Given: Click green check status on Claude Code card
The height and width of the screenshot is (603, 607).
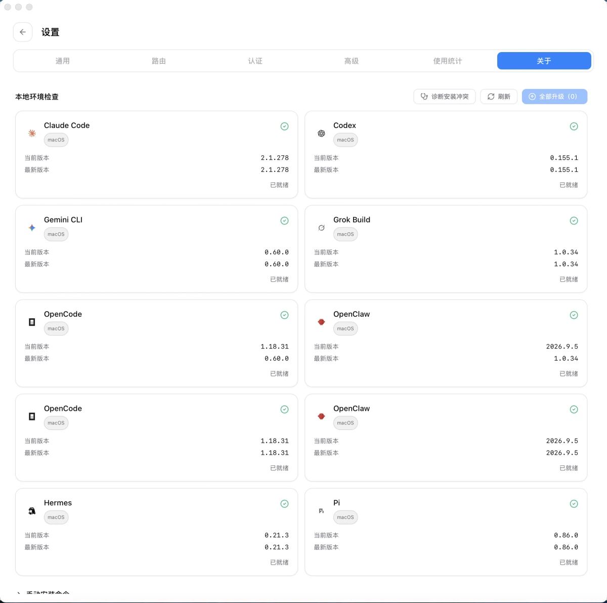Looking at the screenshot, I should tap(284, 126).
